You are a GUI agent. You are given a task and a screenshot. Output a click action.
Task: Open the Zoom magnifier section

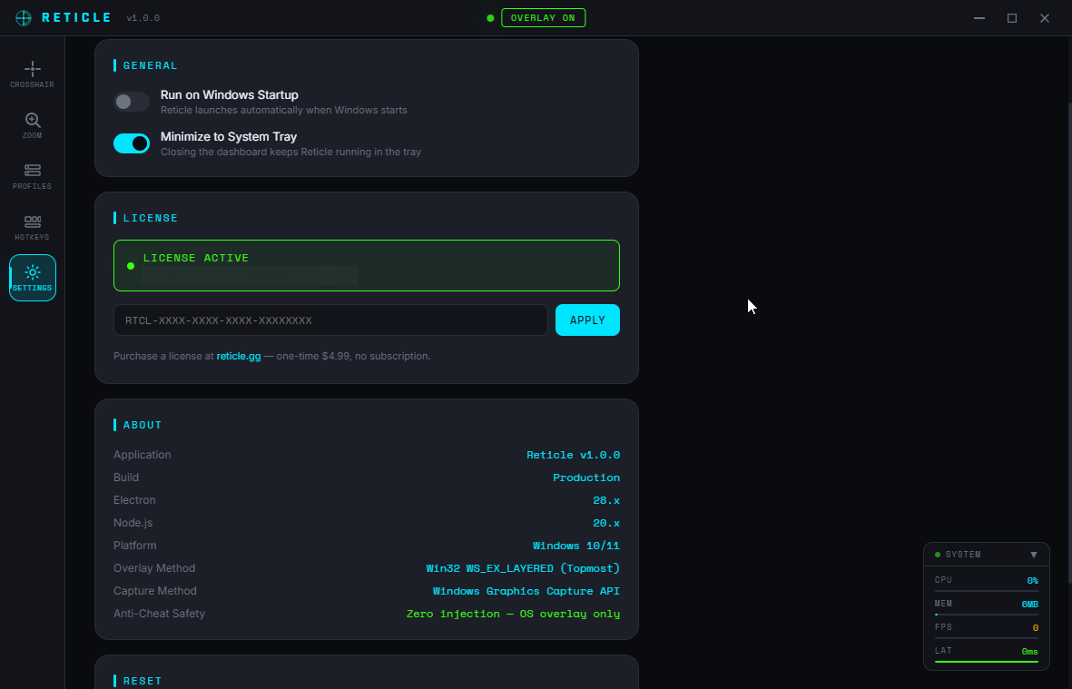32,126
